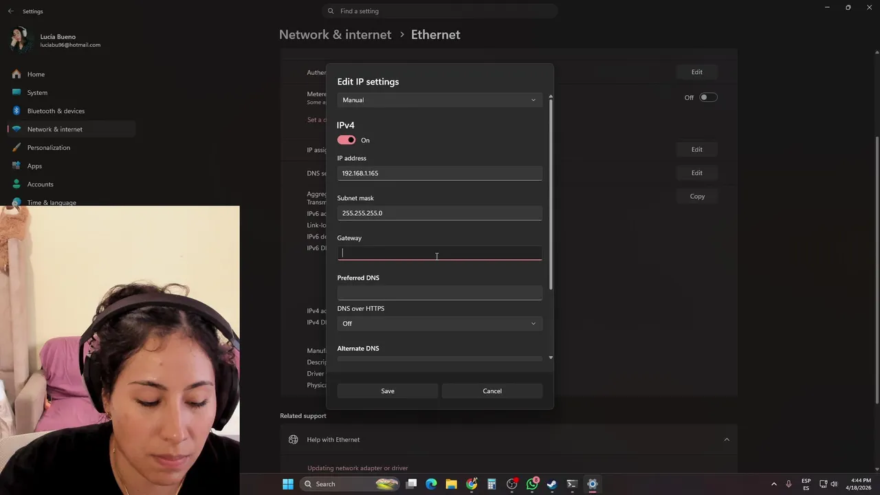Cancel the Edit IP settings dialog

point(492,391)
